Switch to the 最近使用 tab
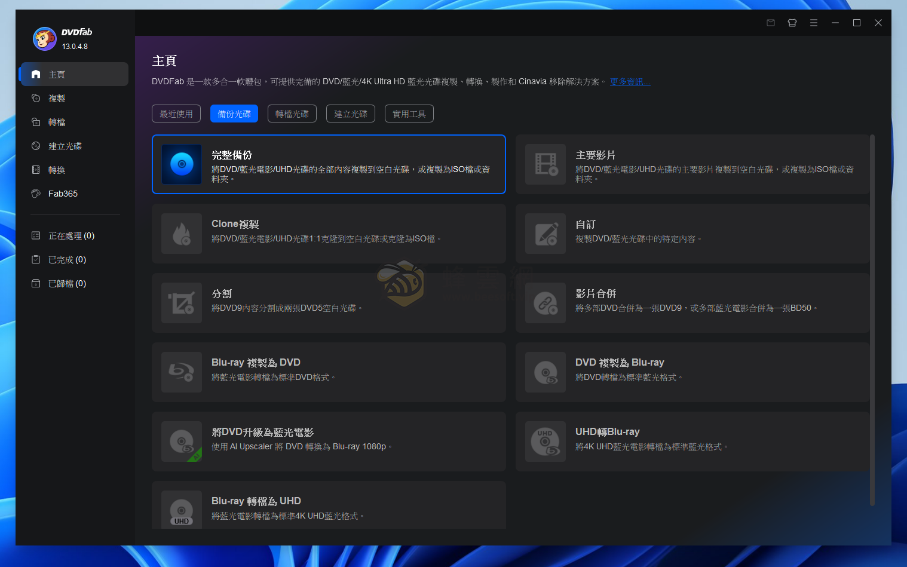The image size is (907, 567). pos(176,114)
